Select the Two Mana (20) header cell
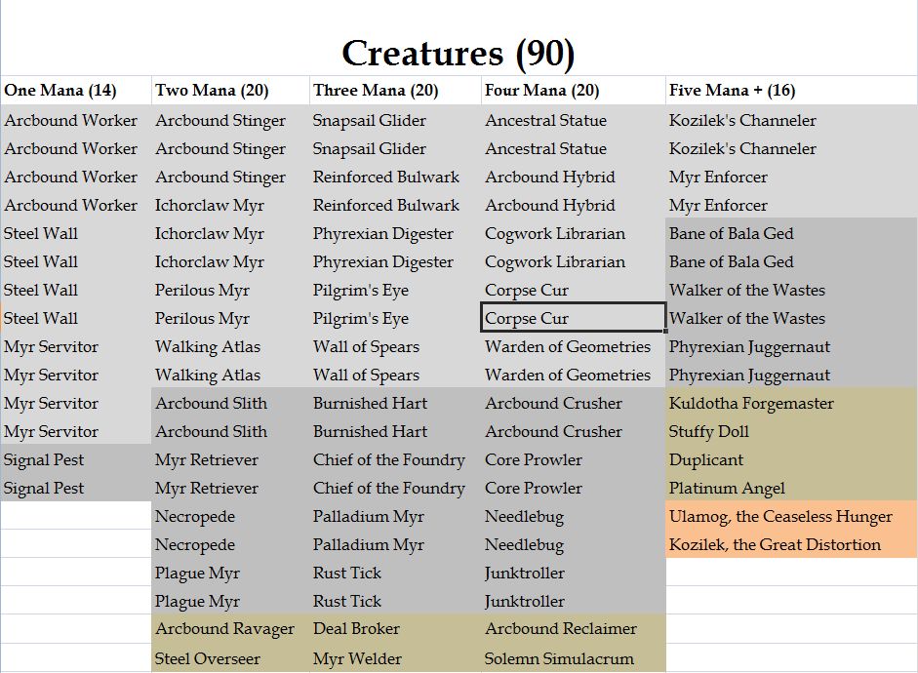The height and width of the screenshot is (673, 918). 230,90
